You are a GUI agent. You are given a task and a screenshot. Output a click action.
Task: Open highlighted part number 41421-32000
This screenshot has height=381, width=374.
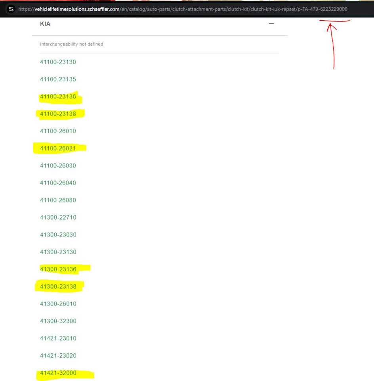tap(58, 373)
